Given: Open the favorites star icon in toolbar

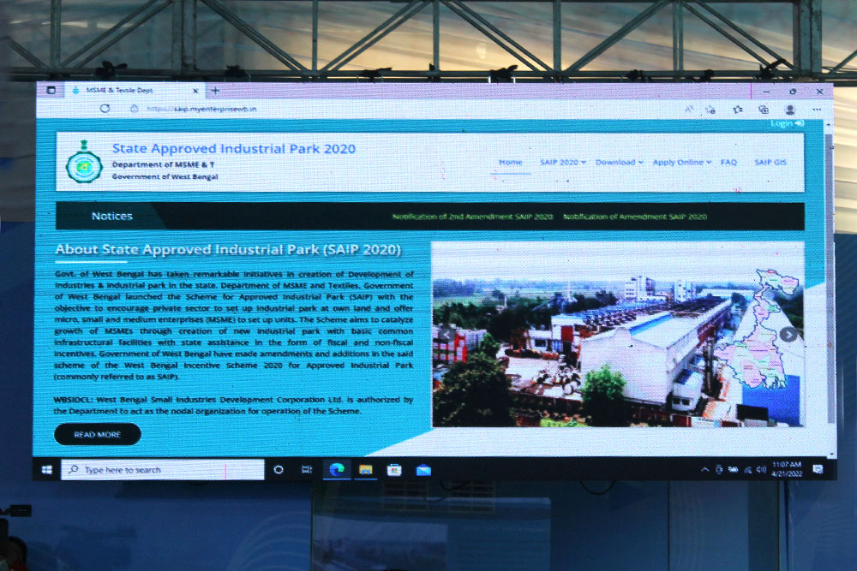Looking at the screenshot, I should coord(738,110).
